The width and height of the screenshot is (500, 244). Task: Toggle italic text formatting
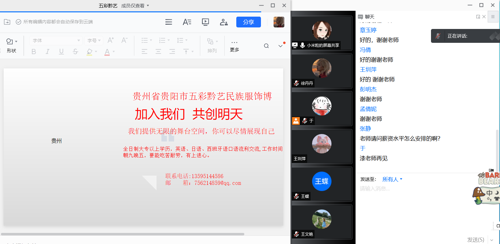(x=47, y=51)
